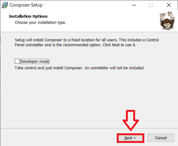Click the Next button
Image resolution: width=178 pixels, height=146 pixels.
[x=131, y=138]
